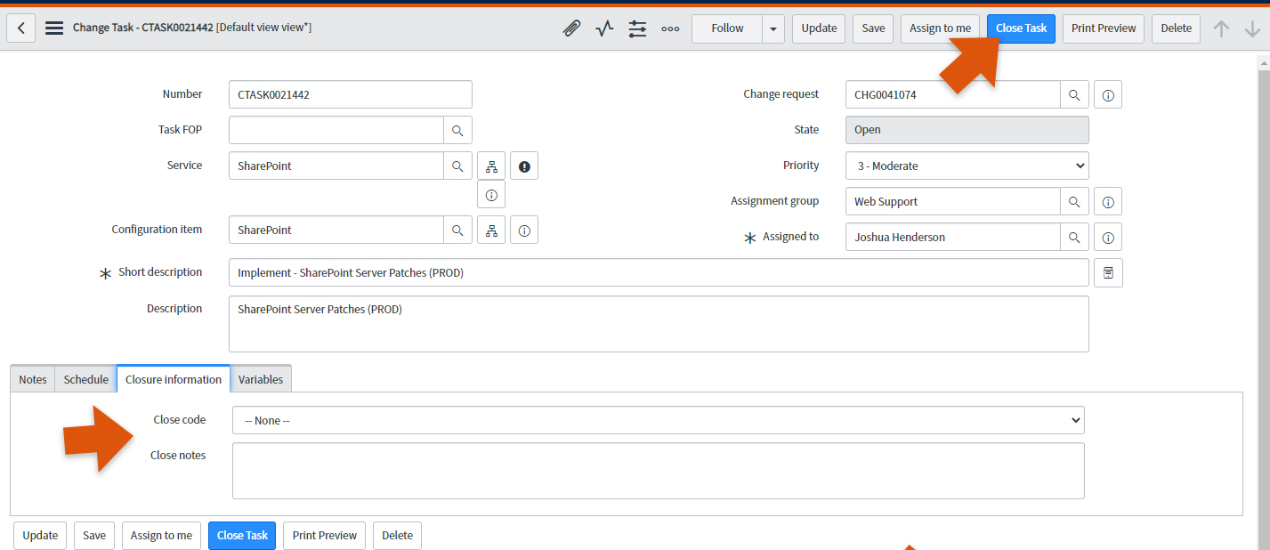Click info icon next to Change request
This screenshot has height=550, width=1270.
tap(1108, 94)
